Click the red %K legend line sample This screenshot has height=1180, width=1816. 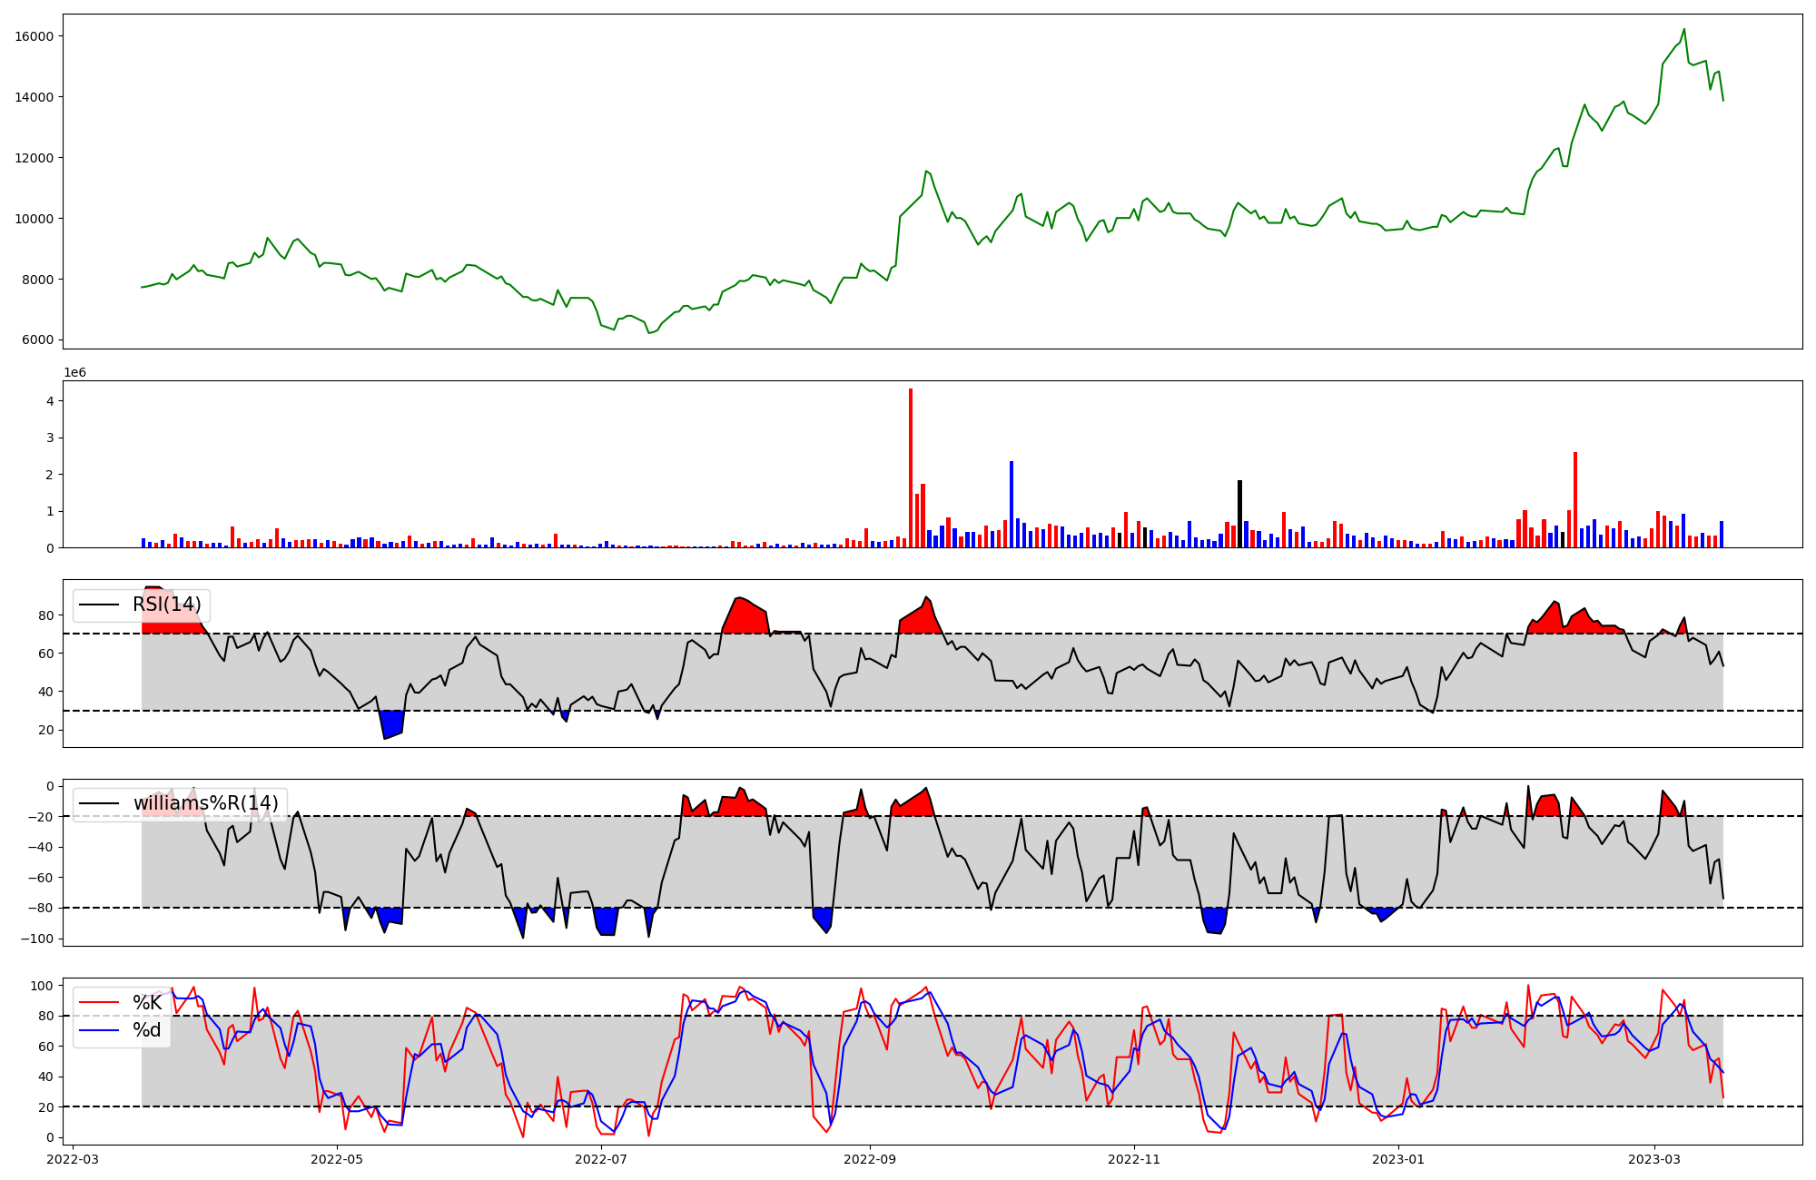[x=99, y=1003]
